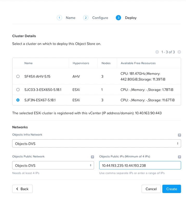
Task: Go Back to the previous step
Action: click(22, 189)
